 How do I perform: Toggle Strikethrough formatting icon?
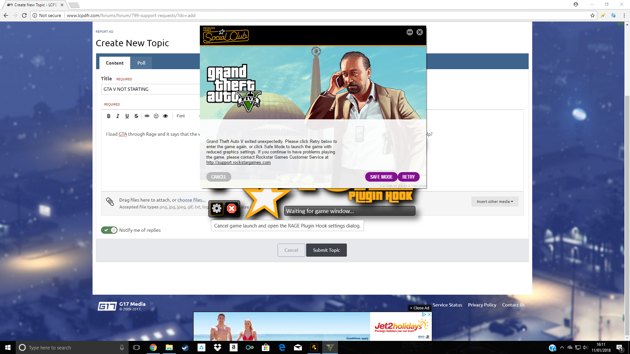point(136,116)
